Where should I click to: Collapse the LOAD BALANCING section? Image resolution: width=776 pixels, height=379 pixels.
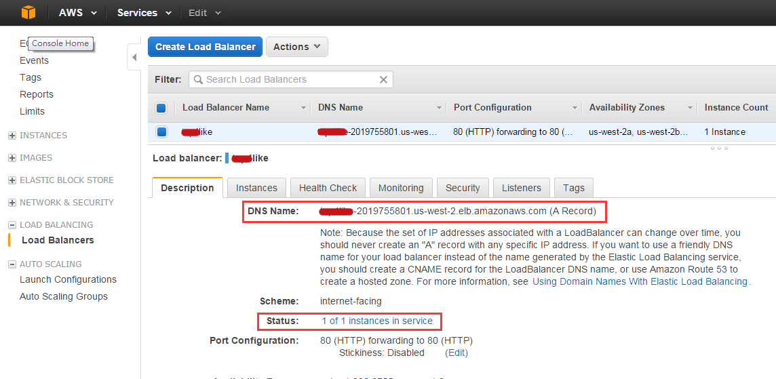pyautogui.click(x=12, y=224)
